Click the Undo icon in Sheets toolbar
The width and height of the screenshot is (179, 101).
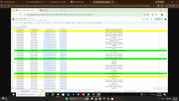tap(21, 23)
